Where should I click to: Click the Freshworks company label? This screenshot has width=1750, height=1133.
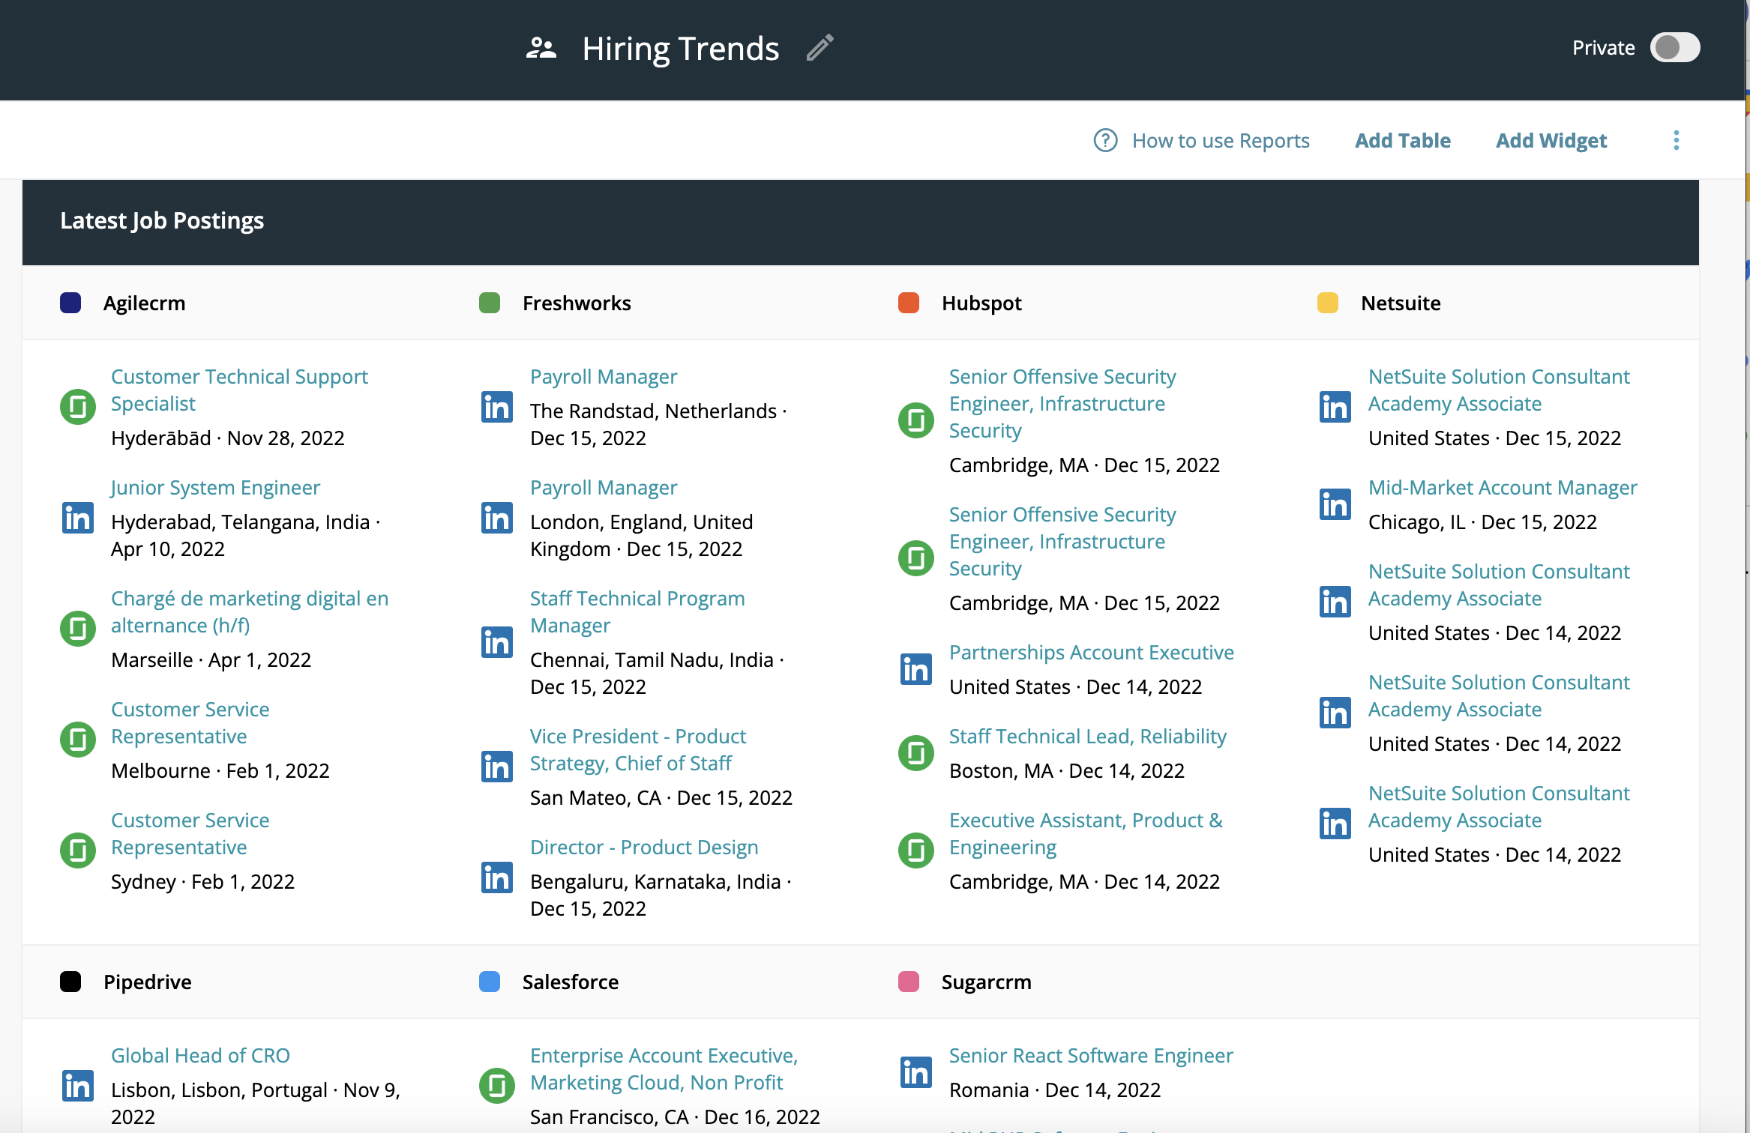tap(577, 303)
